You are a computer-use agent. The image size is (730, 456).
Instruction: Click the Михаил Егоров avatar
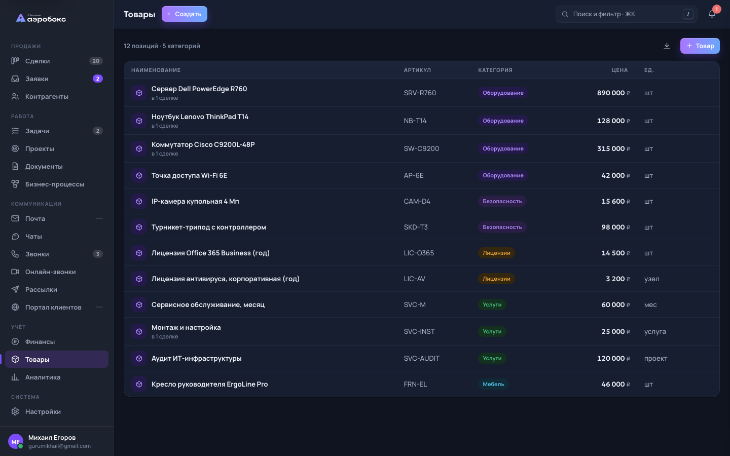(x=16, y=441)
